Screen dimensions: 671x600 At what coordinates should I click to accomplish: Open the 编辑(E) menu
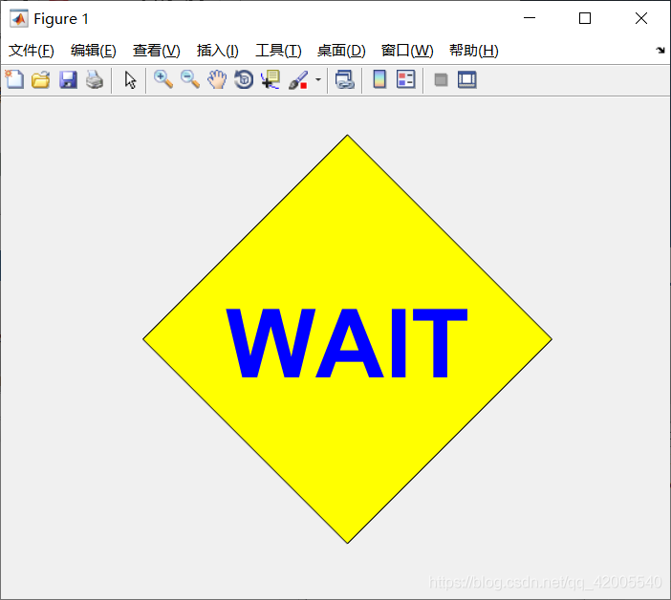click(94, 51)
